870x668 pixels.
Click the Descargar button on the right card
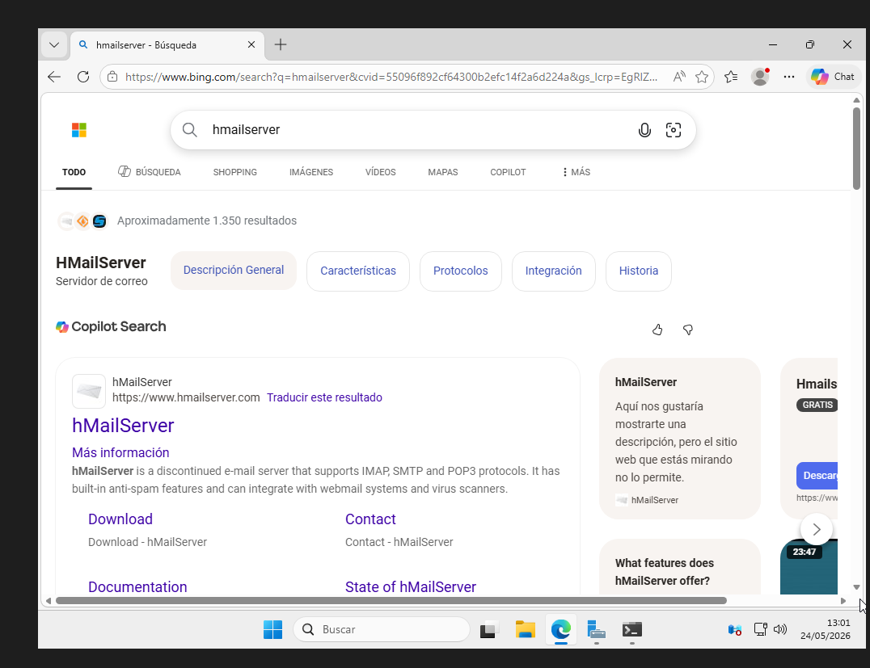coord(817,476)
